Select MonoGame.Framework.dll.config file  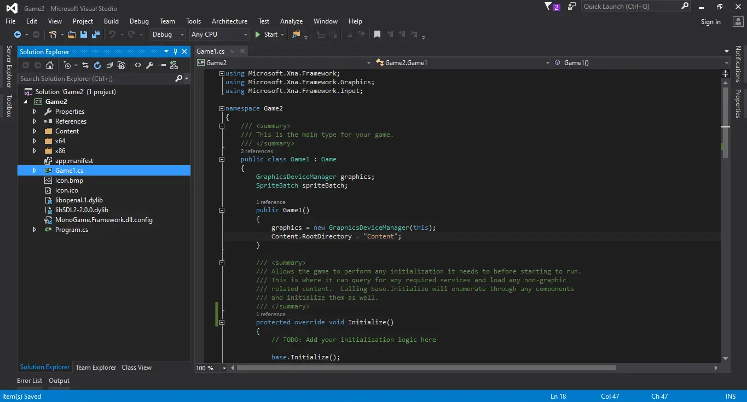(x=103, y=220)
